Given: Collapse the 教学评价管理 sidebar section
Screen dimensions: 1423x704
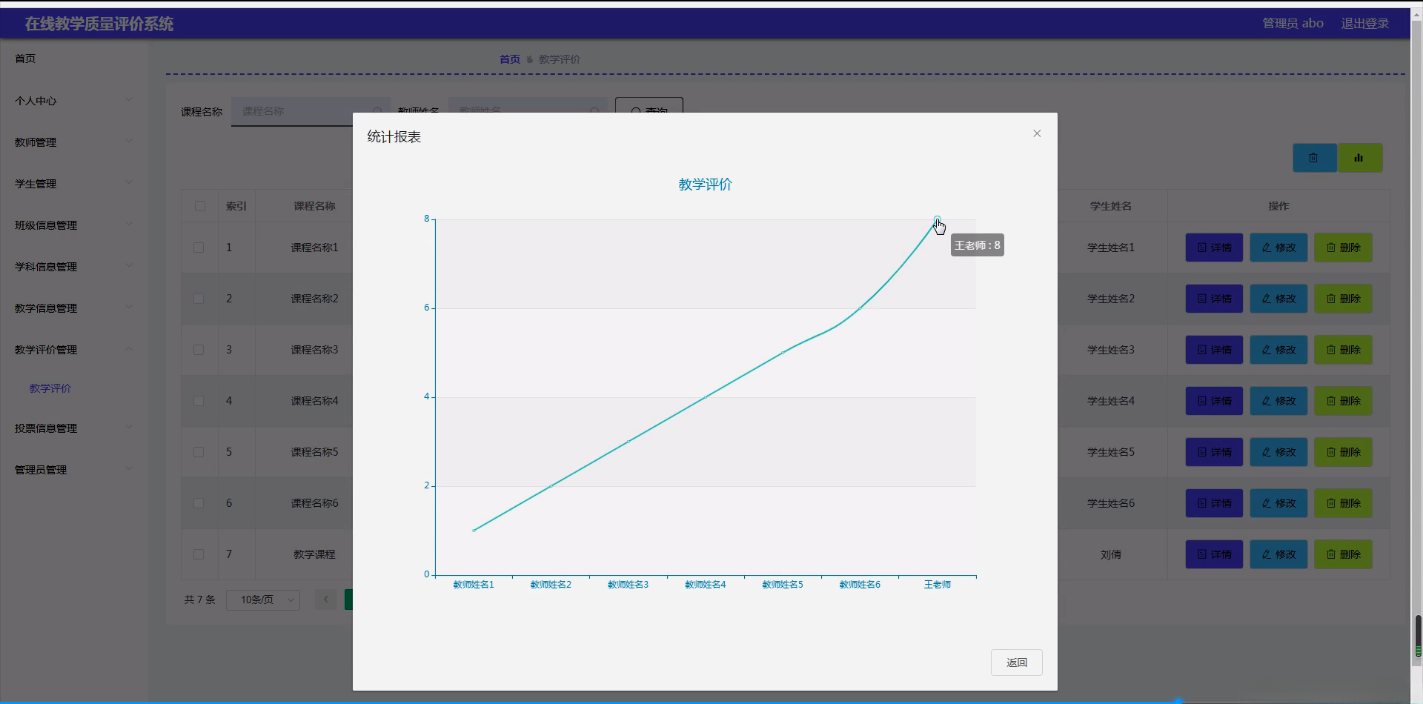Looking at the screenshot, I should pos(72,349).
